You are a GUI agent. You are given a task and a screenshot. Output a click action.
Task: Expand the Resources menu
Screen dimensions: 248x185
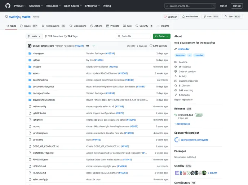tap(53, 6)
